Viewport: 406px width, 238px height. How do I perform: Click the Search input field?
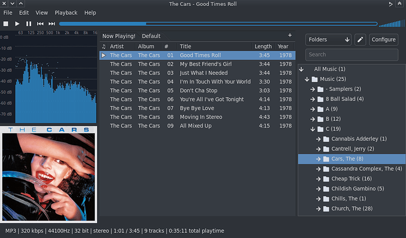(352, 55)
